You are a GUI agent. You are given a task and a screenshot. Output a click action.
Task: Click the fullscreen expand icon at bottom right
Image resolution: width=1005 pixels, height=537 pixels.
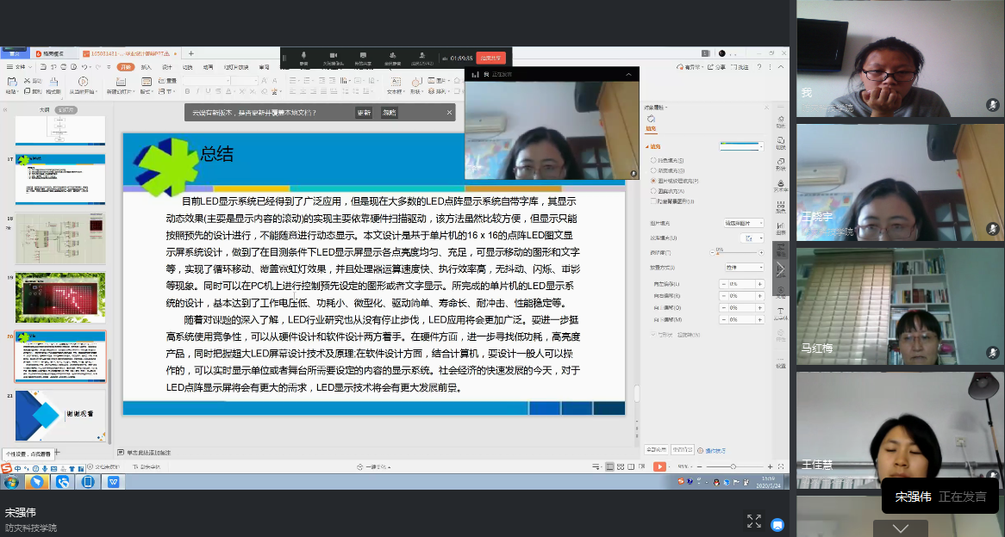click(754, 521)
